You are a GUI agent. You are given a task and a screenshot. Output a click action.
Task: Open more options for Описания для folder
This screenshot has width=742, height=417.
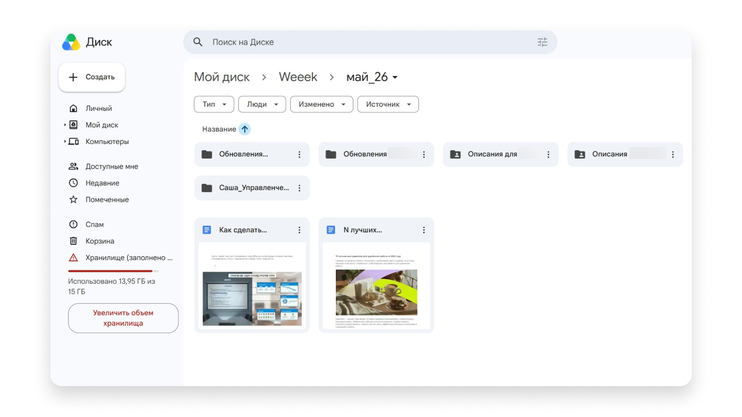coord(548,154)
